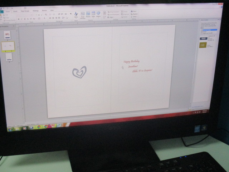Screen dimensions: 229x172
Task: Open the Shapes gallery
Action: tap(98, 14)
